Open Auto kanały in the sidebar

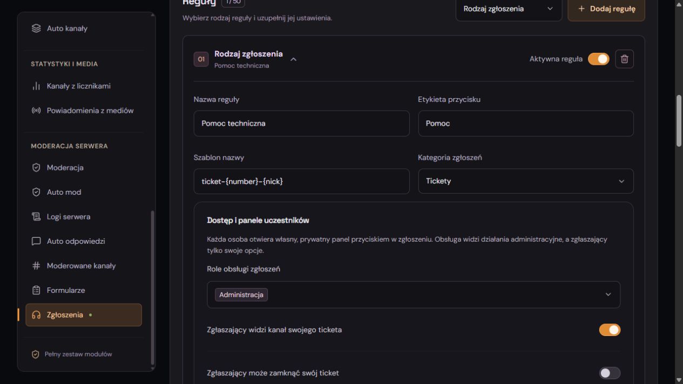84,29
